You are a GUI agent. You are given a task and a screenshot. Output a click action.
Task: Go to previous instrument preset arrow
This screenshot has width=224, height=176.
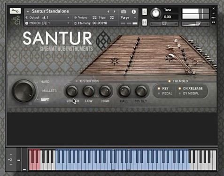tap(108, 12)
